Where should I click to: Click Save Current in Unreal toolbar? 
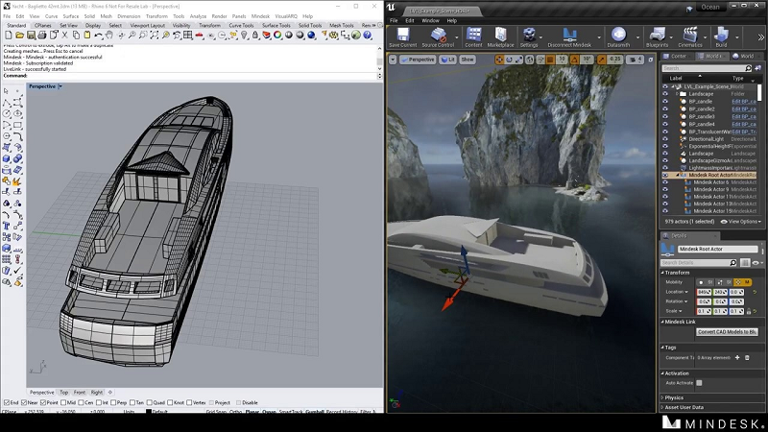click(x=402, y=36)
